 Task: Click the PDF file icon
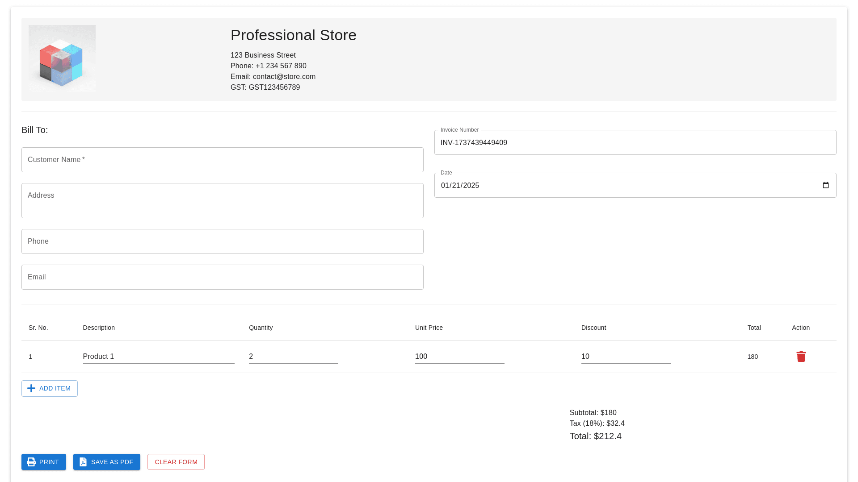click(83, 462)
